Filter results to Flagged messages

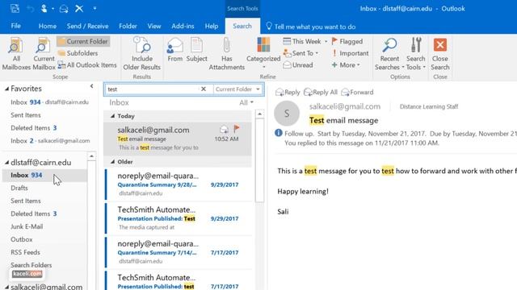[x=347, y=41]
